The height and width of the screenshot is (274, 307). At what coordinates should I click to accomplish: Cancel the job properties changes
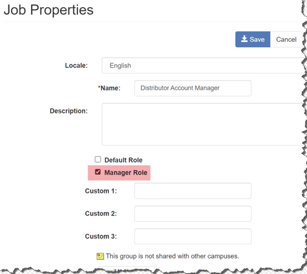click(286, 39)
